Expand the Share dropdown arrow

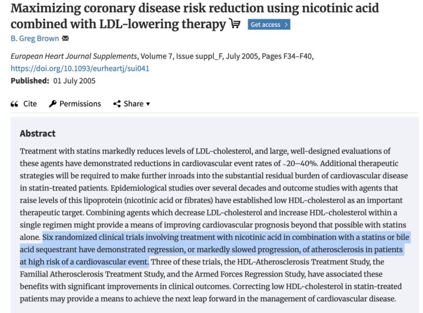(x=148, y=104)
